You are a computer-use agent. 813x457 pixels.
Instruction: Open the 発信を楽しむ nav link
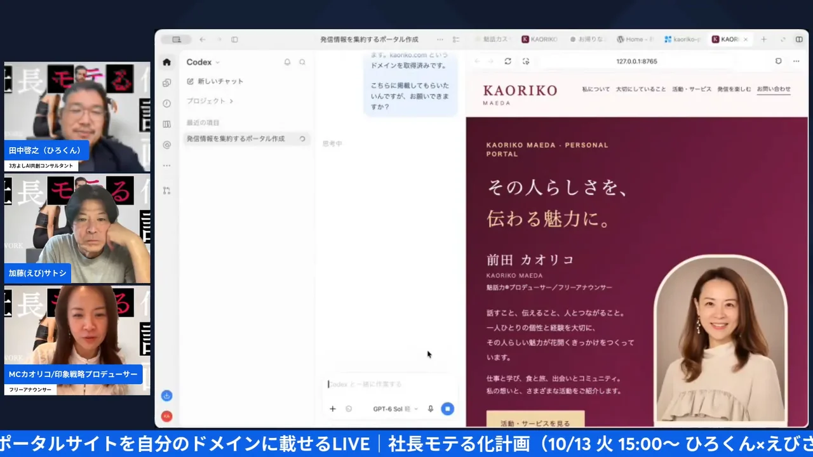click(734, 89)
